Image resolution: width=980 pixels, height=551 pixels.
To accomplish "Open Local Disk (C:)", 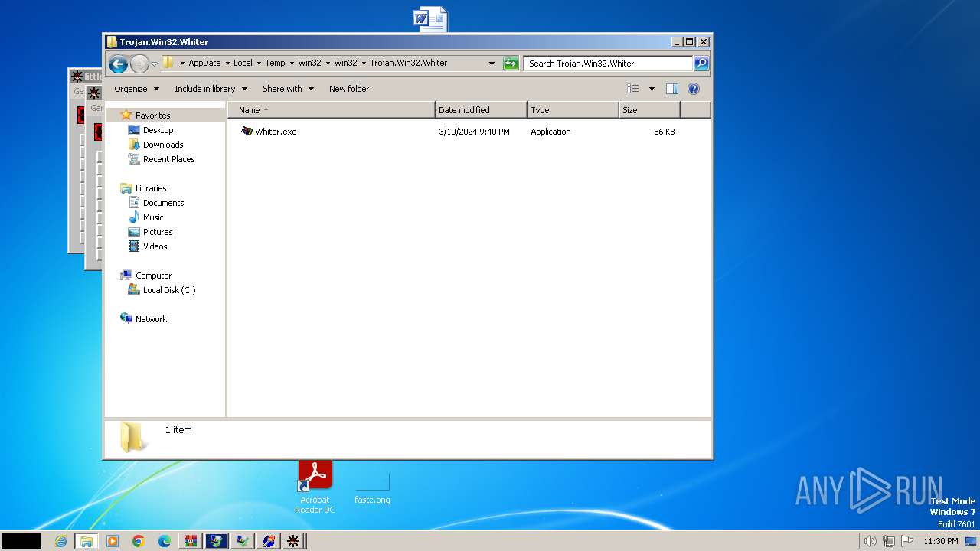I will point(168,290).
